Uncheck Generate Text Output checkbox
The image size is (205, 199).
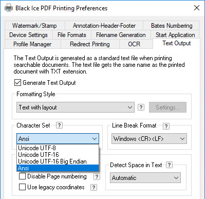17,83
